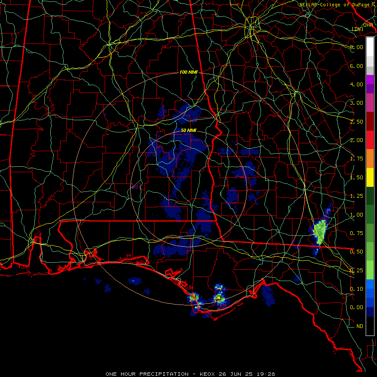Click the white 8.00 inch legend swatch
Viewport: 377px width, 377px height.
pyautogui.click(x=370, y=46)
